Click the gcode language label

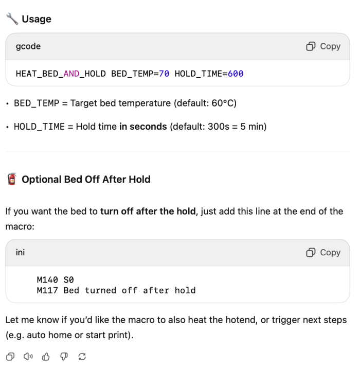point(28,46)
